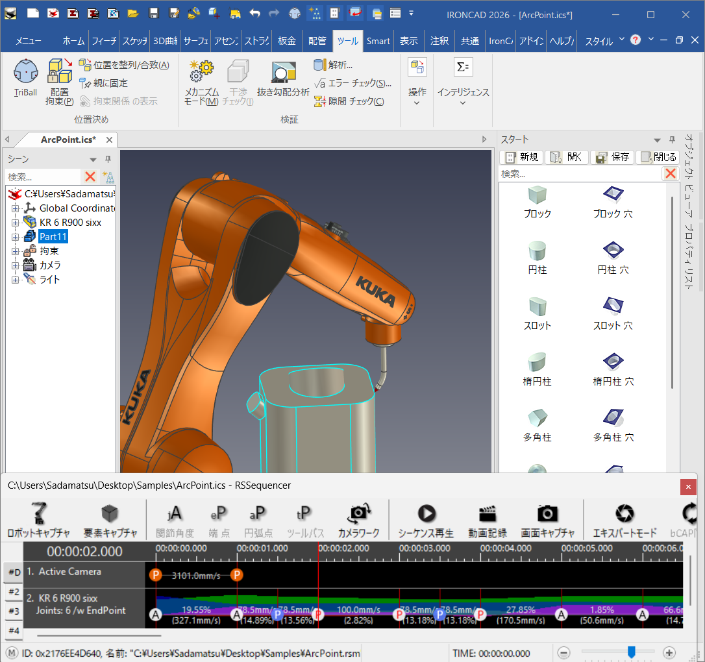Choose the スロット slot shape

(538, 313)
